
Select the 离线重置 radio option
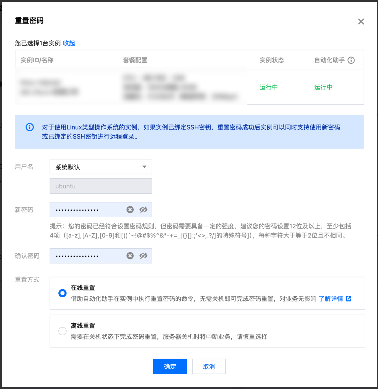click(x=63, y=331)
